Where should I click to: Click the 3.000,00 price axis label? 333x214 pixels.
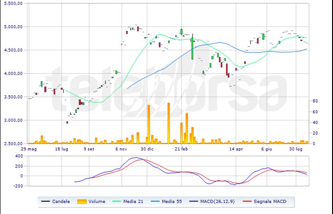13,120
